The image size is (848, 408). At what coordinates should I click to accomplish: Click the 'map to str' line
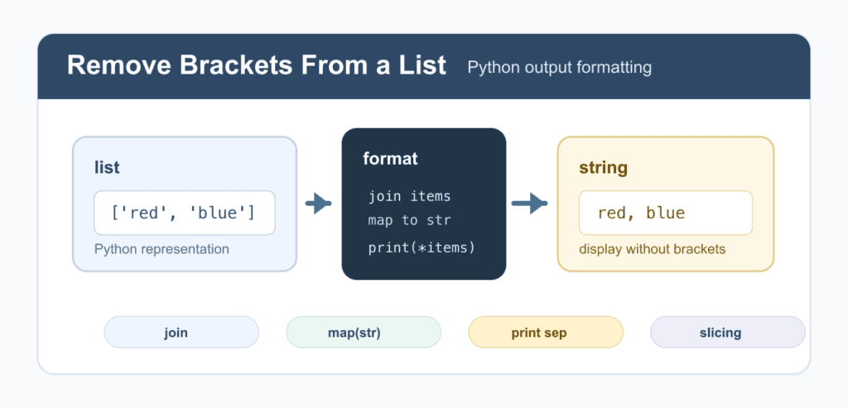tap(409, 220)
